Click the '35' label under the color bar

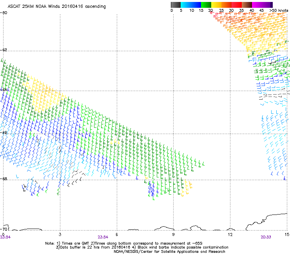click(x=241, y=11)
